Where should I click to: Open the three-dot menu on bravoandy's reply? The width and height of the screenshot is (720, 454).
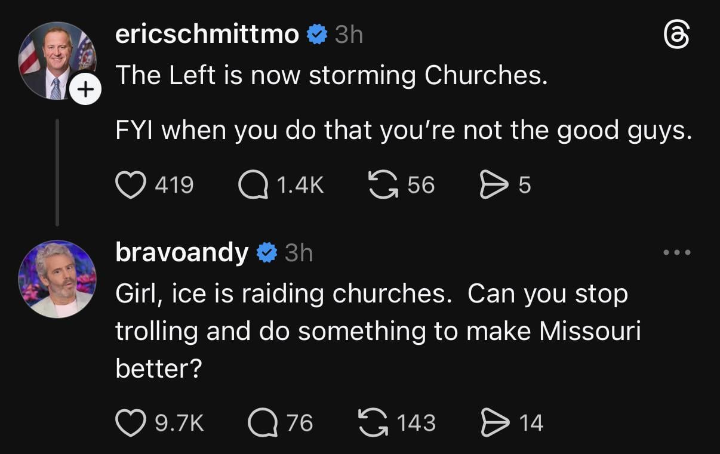[677, 253]
